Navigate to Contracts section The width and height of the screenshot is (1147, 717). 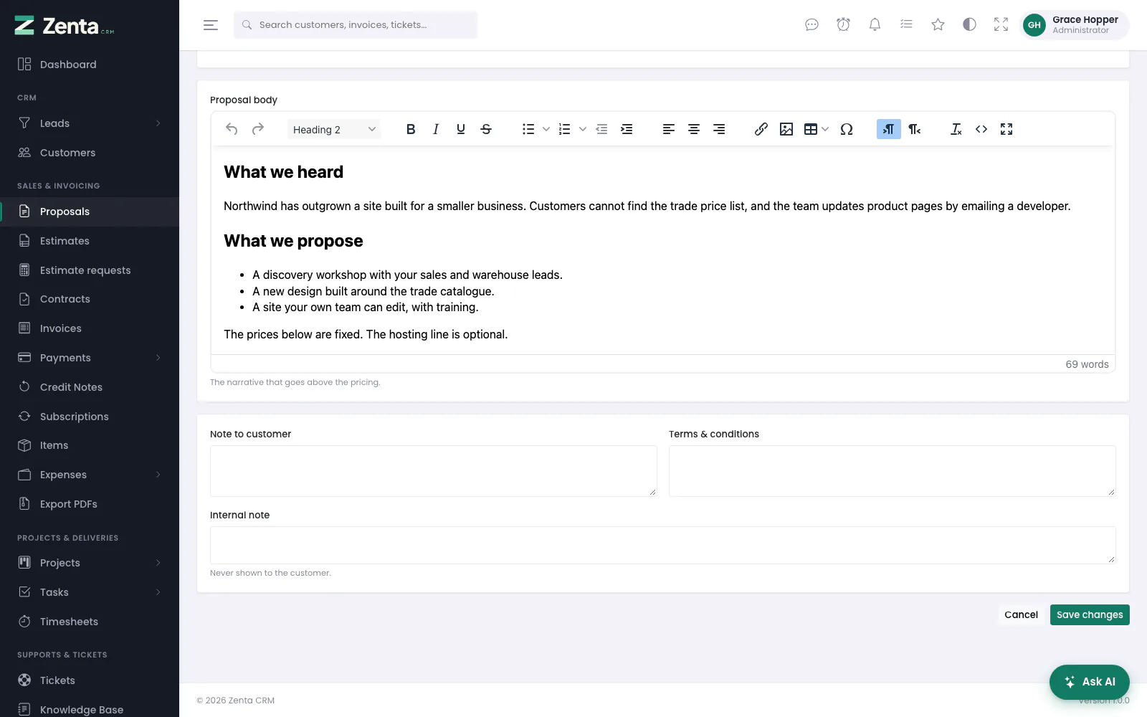point(90,299)
